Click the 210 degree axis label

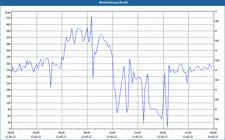tap(9, 83)
